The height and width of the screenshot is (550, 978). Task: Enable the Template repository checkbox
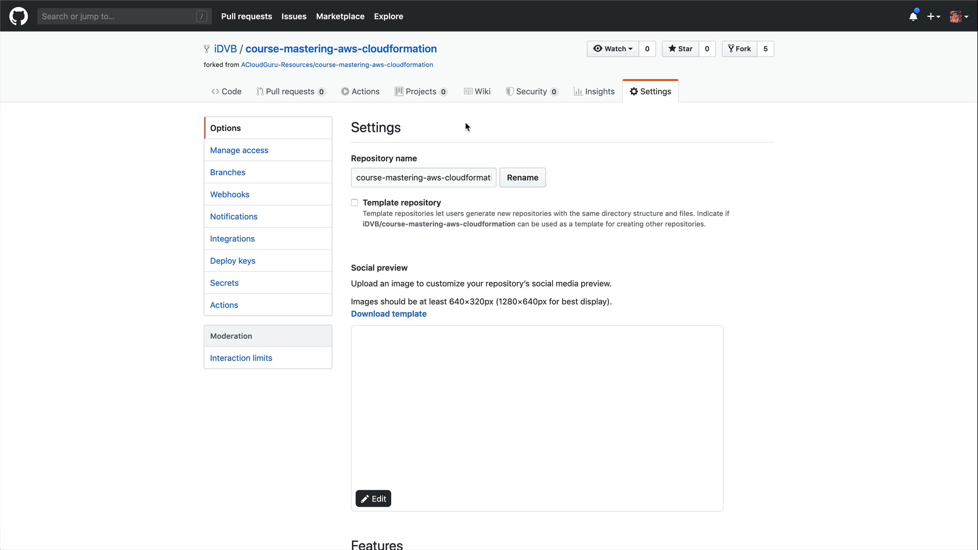(355, 203)
